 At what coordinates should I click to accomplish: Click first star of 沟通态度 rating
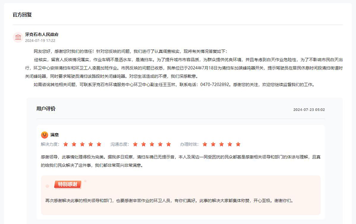coord(135,144)
